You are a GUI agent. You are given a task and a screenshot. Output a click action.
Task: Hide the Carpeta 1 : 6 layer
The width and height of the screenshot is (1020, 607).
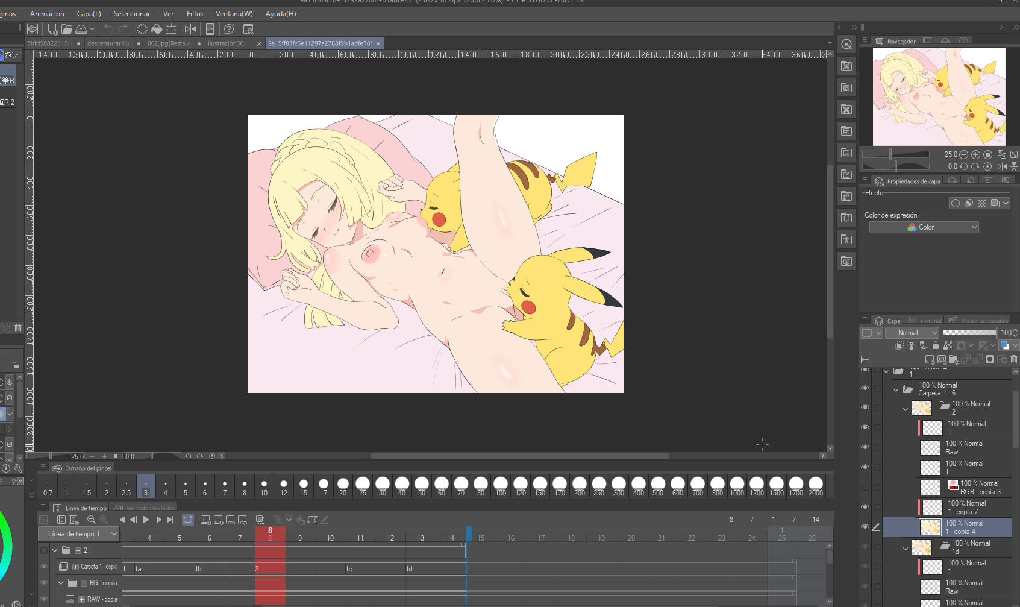[865, 389]
